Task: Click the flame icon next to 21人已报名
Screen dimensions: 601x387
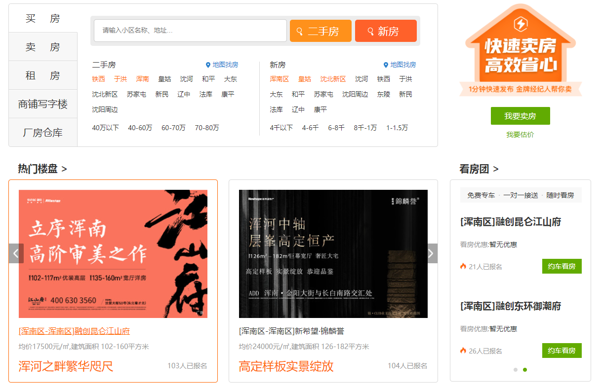Action: coord(463,266)
